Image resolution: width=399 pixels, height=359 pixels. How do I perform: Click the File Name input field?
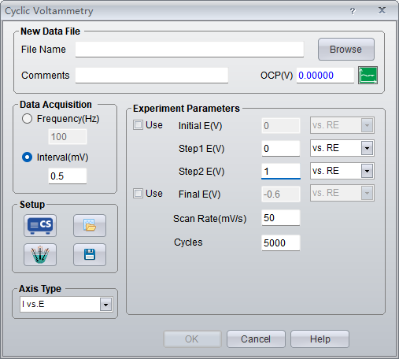[190, 50]
